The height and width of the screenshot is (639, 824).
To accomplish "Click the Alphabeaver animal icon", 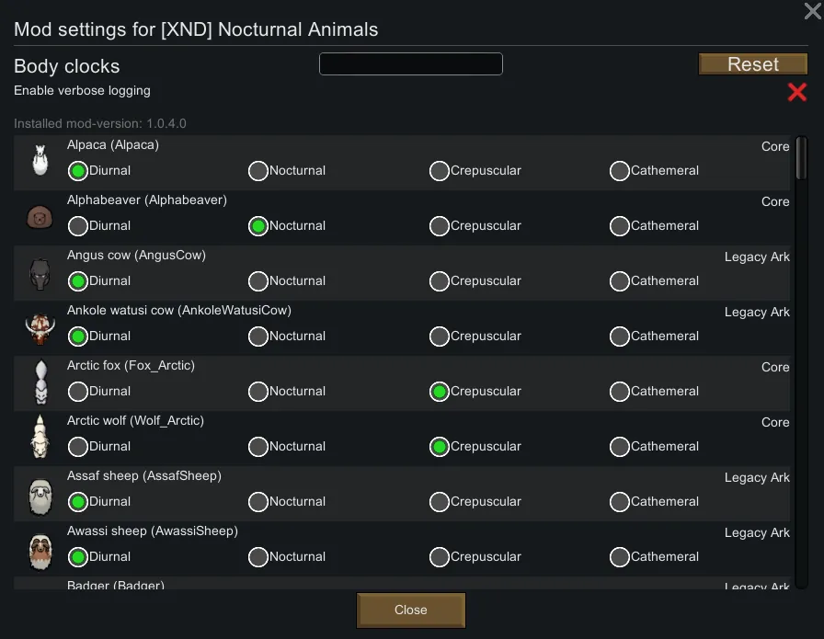I will [x=40, y=217].
